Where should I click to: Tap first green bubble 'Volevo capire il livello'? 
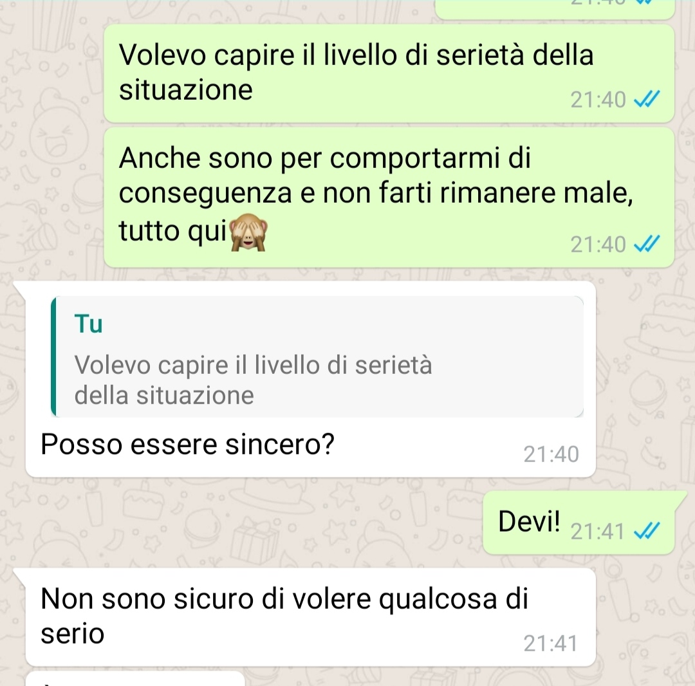pos(389,73)
